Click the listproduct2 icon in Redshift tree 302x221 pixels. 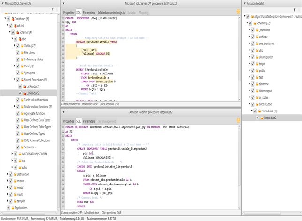(262, 118)
